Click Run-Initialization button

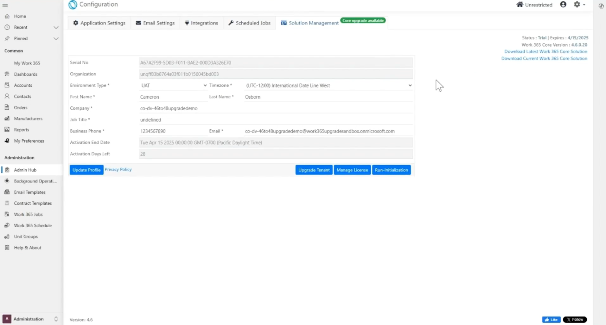click(392, 170)
